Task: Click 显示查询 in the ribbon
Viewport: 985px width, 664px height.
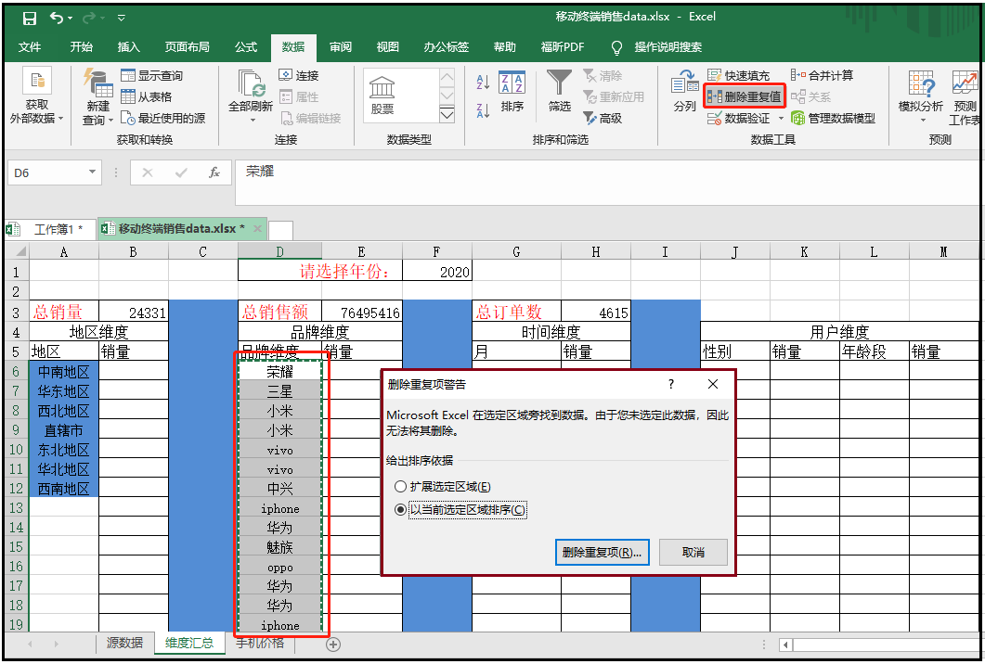Action: click(151, 75)
